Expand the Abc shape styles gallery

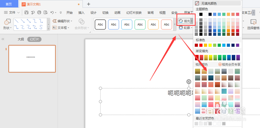[x=175, y=24]
